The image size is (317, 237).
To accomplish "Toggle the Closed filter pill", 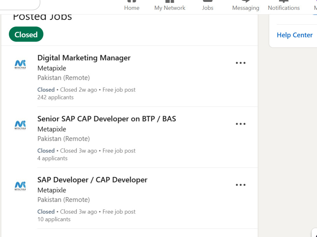I will (x=26, y=34).
